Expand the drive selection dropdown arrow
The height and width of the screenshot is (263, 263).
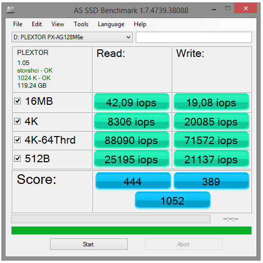coord(128,37)
